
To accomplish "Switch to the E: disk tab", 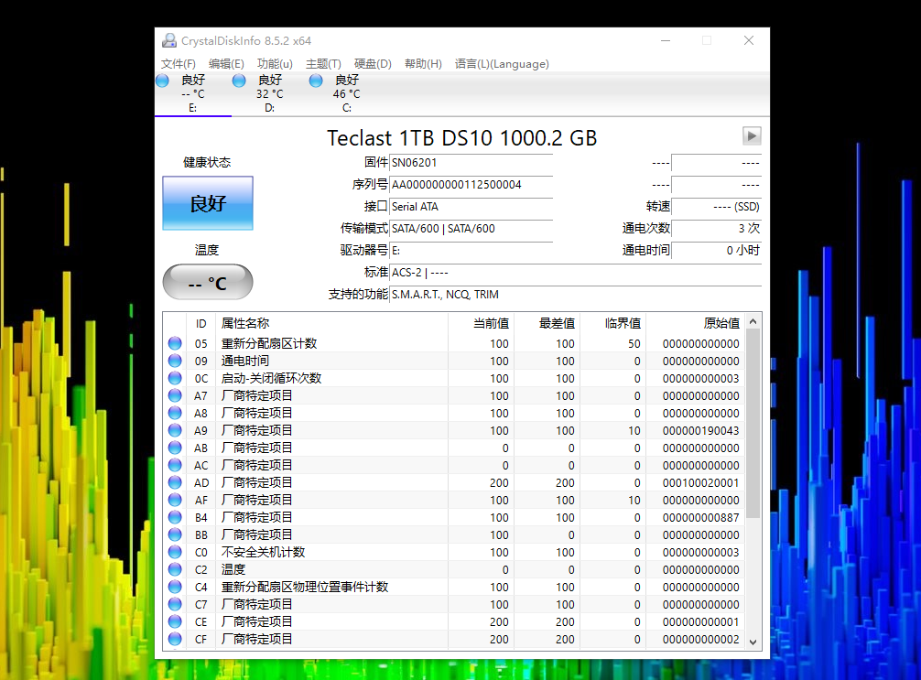I will [x=192, y=93].
